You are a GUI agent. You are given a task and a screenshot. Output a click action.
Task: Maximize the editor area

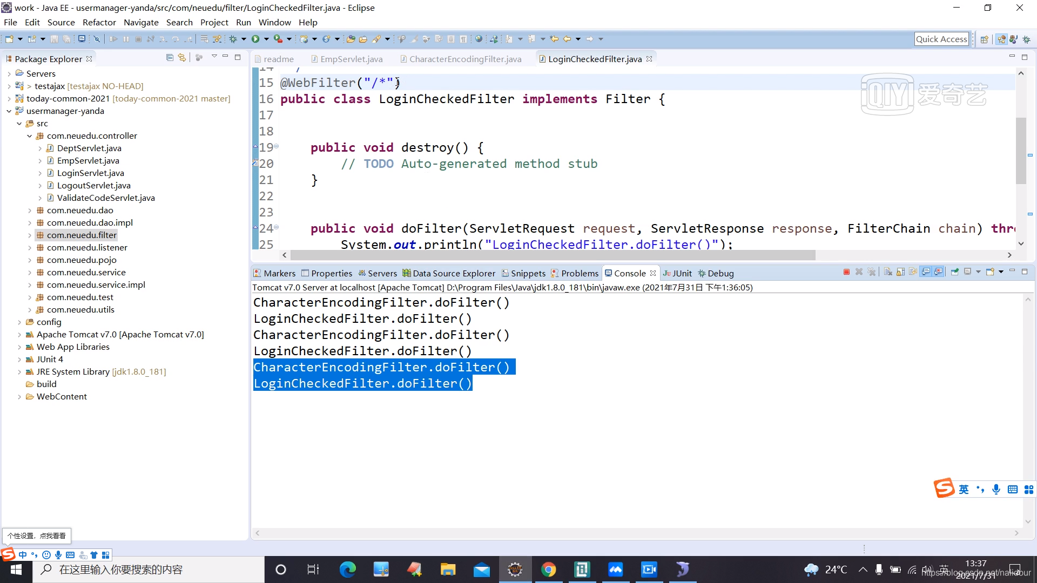point(1025,57)
